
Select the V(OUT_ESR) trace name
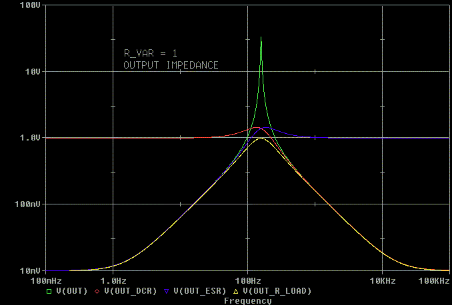[198, 291]
